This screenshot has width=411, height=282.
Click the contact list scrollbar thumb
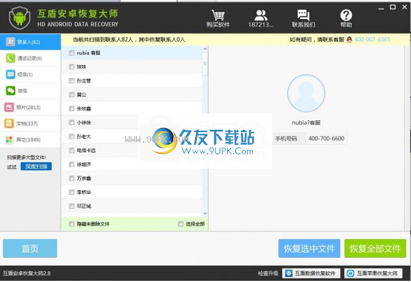point(205,63)
